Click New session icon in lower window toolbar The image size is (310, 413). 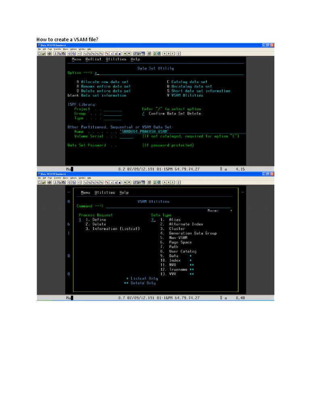pyautogui.click(x=40, y=182)
